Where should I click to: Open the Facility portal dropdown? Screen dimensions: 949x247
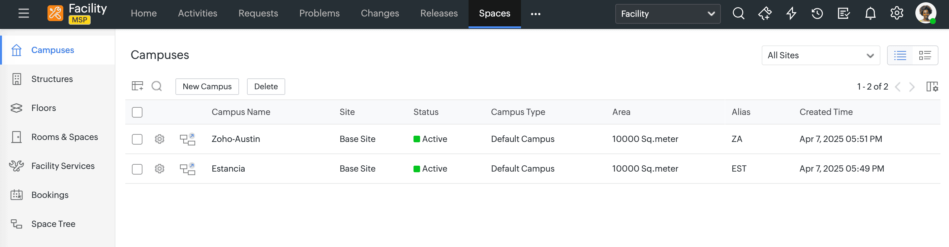[x=667, y=14]
